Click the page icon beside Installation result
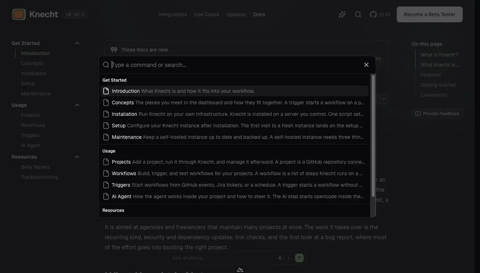This screenshot has width=480, height=273. pyautogui.click(x=106, y=114)
